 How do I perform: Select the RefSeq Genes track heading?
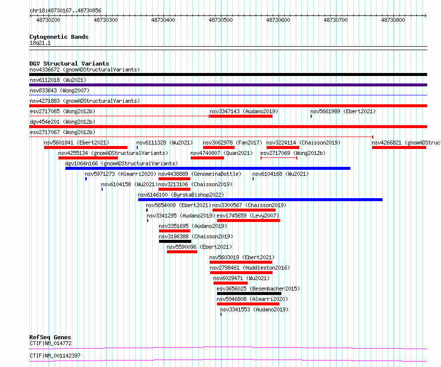50,337
